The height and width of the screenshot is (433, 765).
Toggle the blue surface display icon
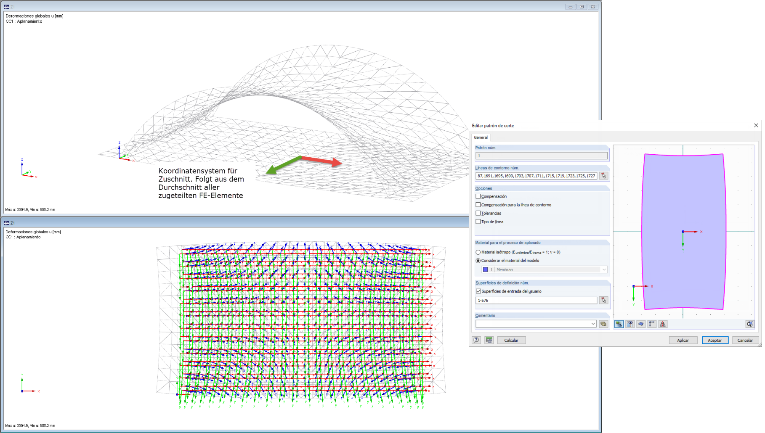tap(640, 324)
